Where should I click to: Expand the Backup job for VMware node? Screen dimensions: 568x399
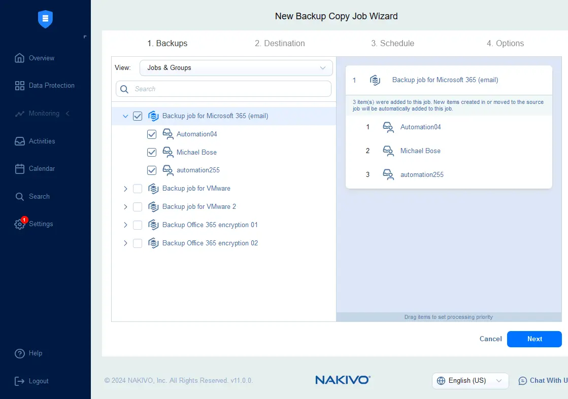(125, 189)
